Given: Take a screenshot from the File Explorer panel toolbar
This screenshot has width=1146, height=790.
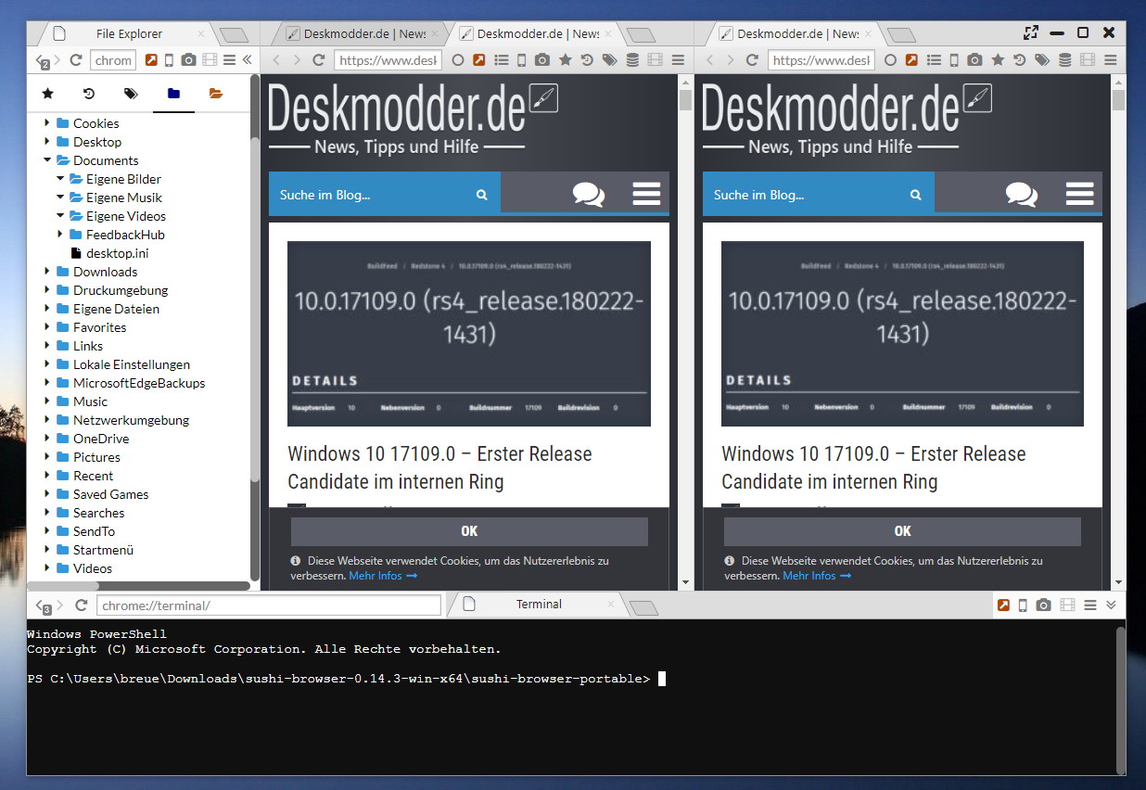Looking at the screenshot, I should 188,60.
